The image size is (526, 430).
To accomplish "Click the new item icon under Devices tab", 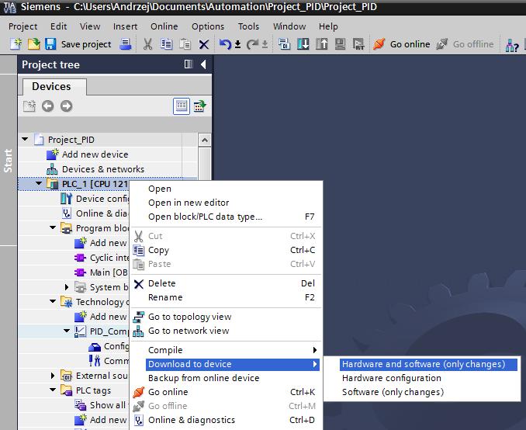I will [29, 106].
